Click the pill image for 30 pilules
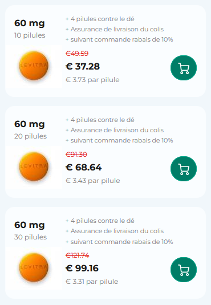Viewport: 211px width, 305px height. click(x=34, y=267)
